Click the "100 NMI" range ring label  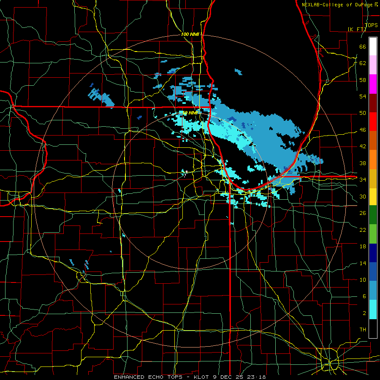coord(190,35)
